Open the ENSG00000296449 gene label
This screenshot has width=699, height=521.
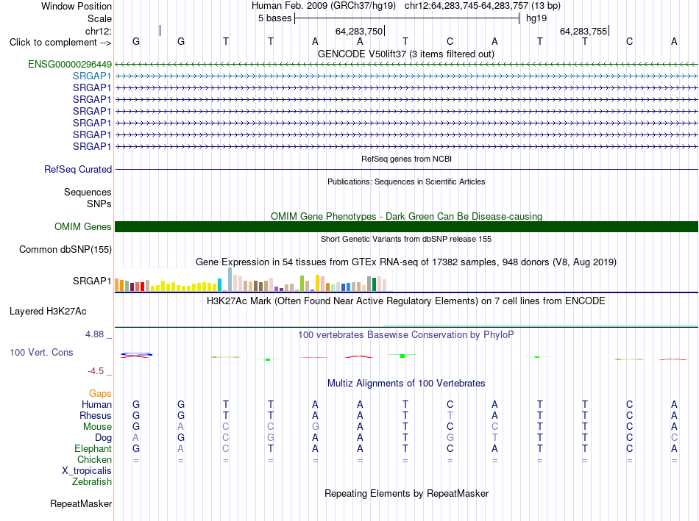(70, 64)
